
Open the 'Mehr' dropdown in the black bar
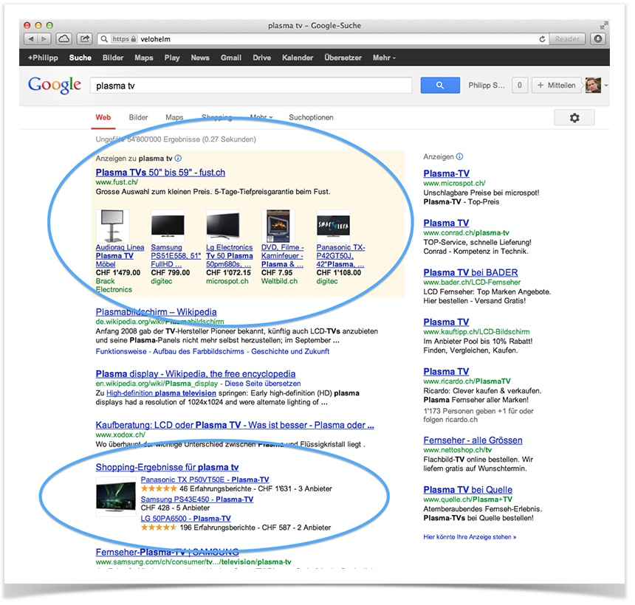(384, 58)
